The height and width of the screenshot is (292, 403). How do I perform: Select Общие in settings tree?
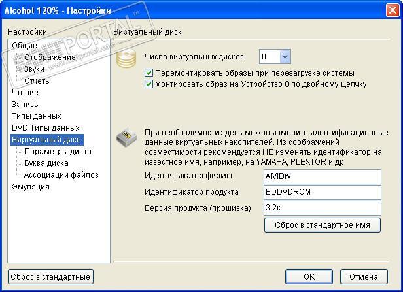24,46
